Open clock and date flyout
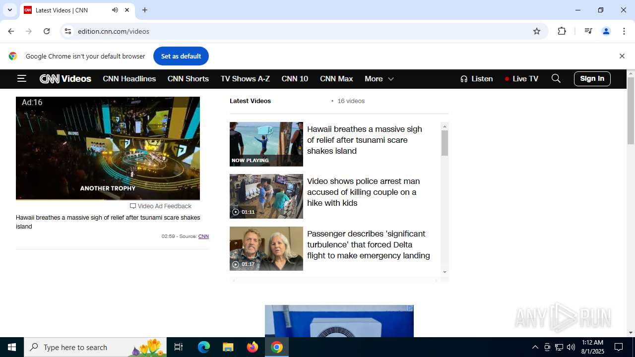This screenshot has width=635, height=357. [592, 347]
